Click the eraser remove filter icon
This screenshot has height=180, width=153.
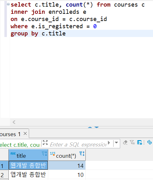pyautogui.click(x=125, y=143)
